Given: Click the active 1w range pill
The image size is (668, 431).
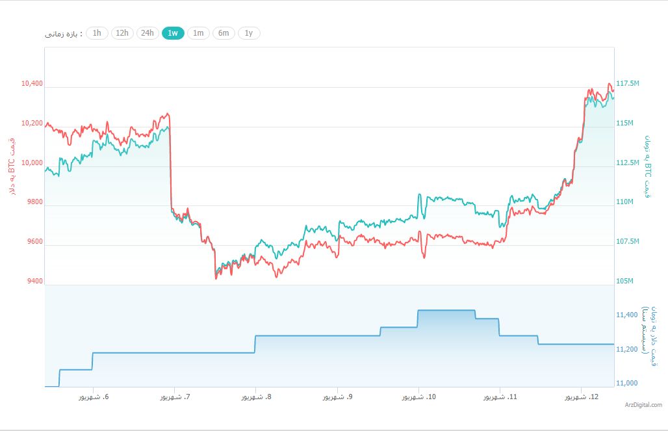Looking at the screenshot, I should 172,33.
